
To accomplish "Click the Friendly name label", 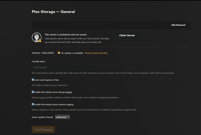I will [x=38, y=62].
